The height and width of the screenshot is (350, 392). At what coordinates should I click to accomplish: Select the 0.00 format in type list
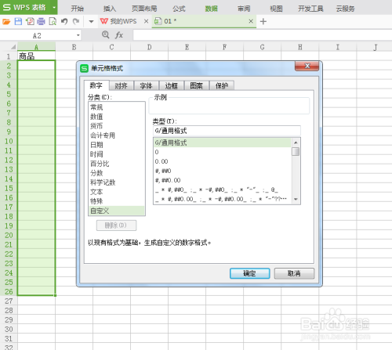coord(222,161)
